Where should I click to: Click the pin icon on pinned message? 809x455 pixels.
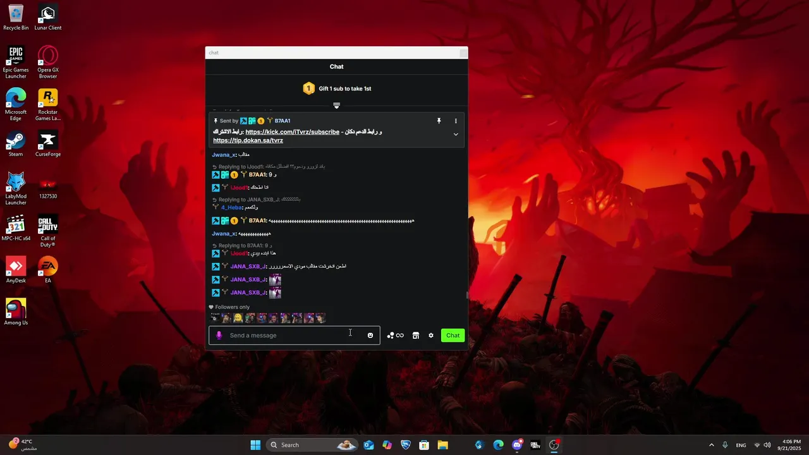point(439,121)
